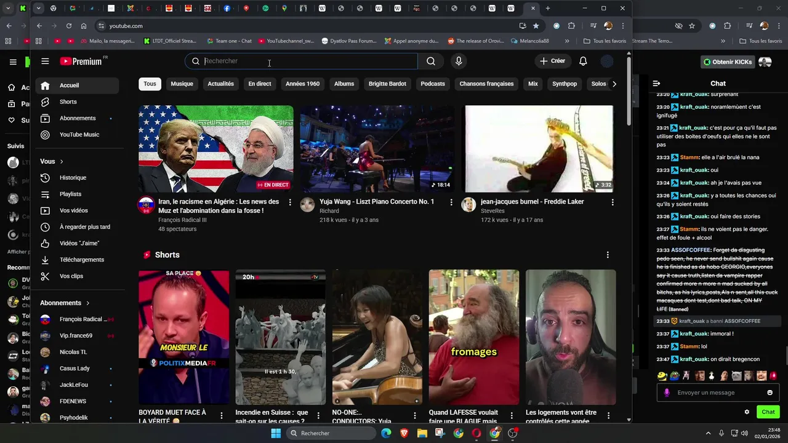Reload the youtube.com page
The height and width of the screenshot is (443, 788).
69,26
